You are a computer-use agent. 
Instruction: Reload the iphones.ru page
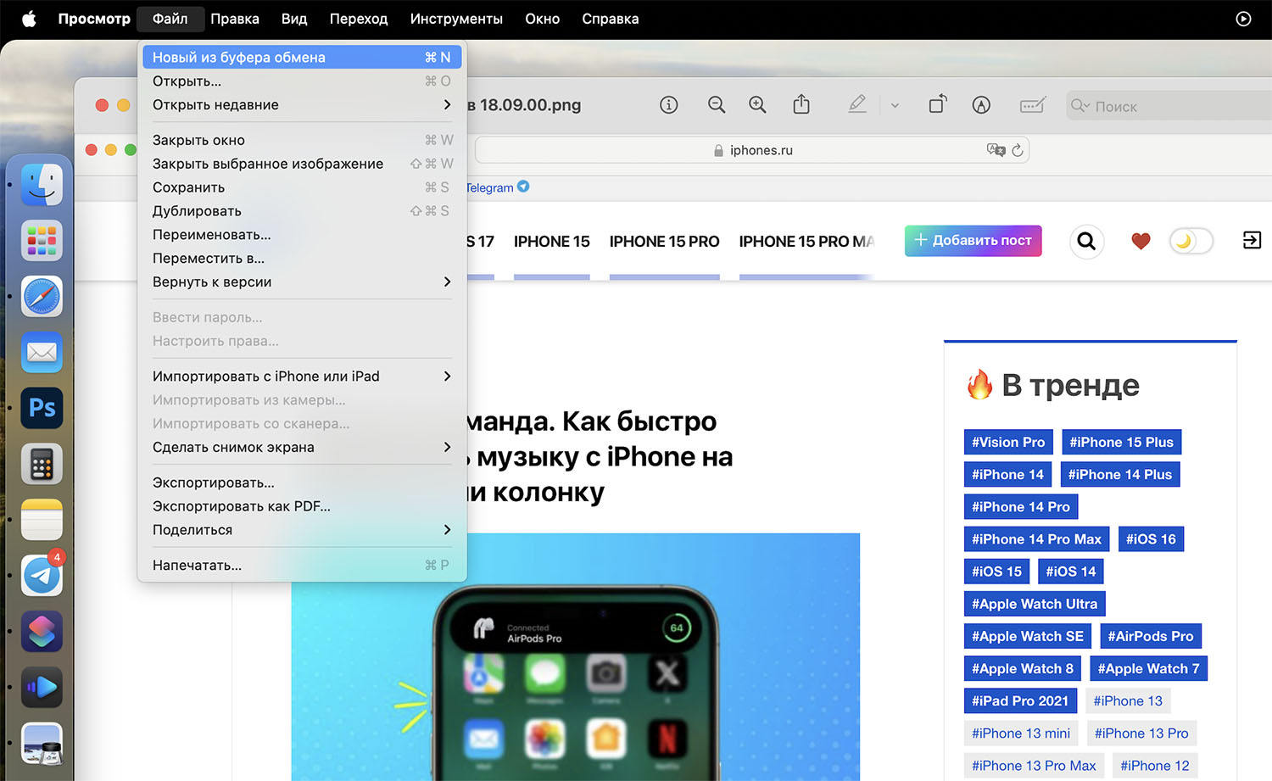[1018, 150]
